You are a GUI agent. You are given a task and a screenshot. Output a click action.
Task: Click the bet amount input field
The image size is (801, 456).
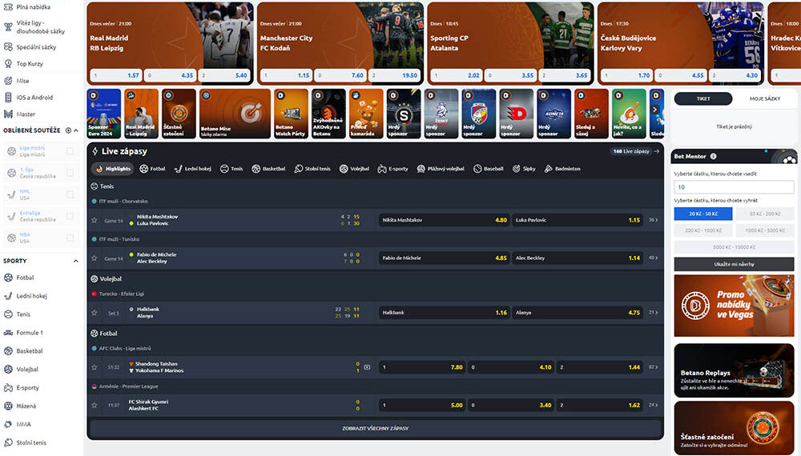734,187
